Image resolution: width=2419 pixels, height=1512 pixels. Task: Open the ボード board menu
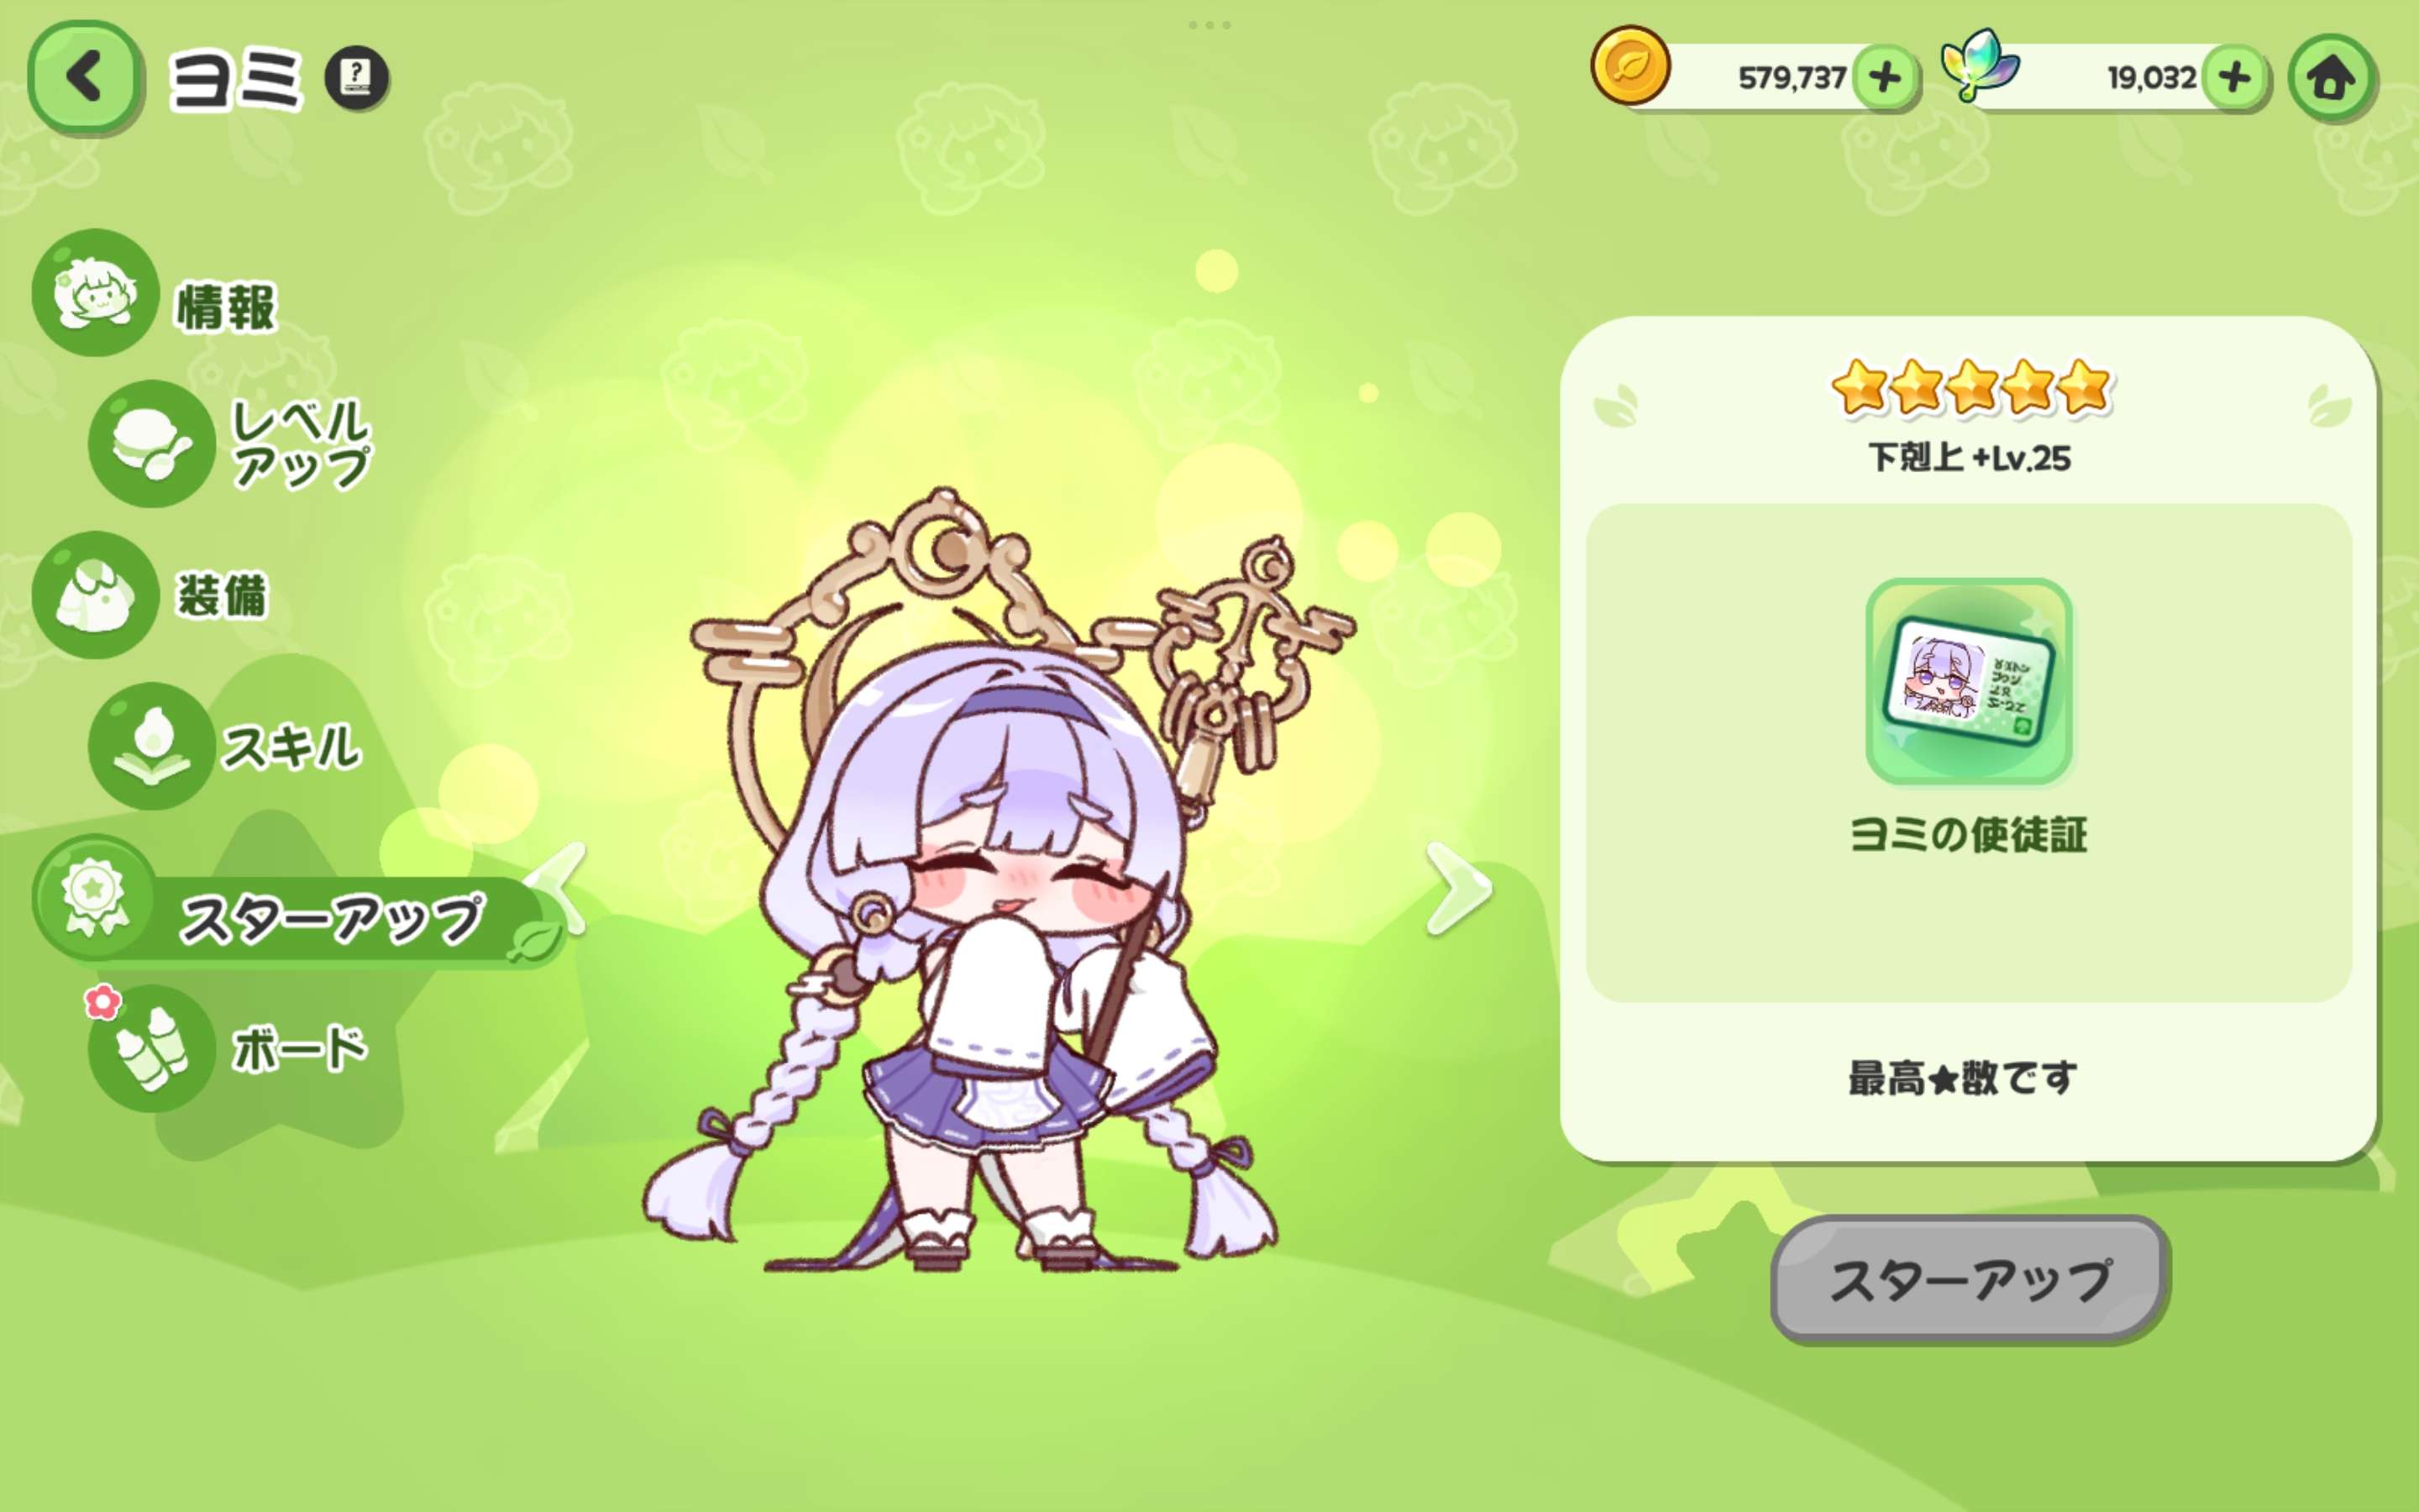230,1048
